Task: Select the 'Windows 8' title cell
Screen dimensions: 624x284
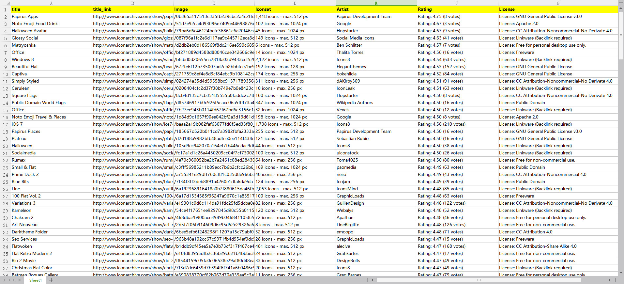Action: (51, 60)
